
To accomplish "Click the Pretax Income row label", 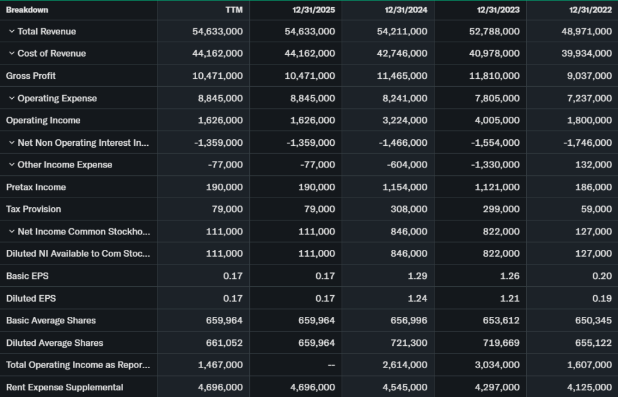I will click(36, 187).
